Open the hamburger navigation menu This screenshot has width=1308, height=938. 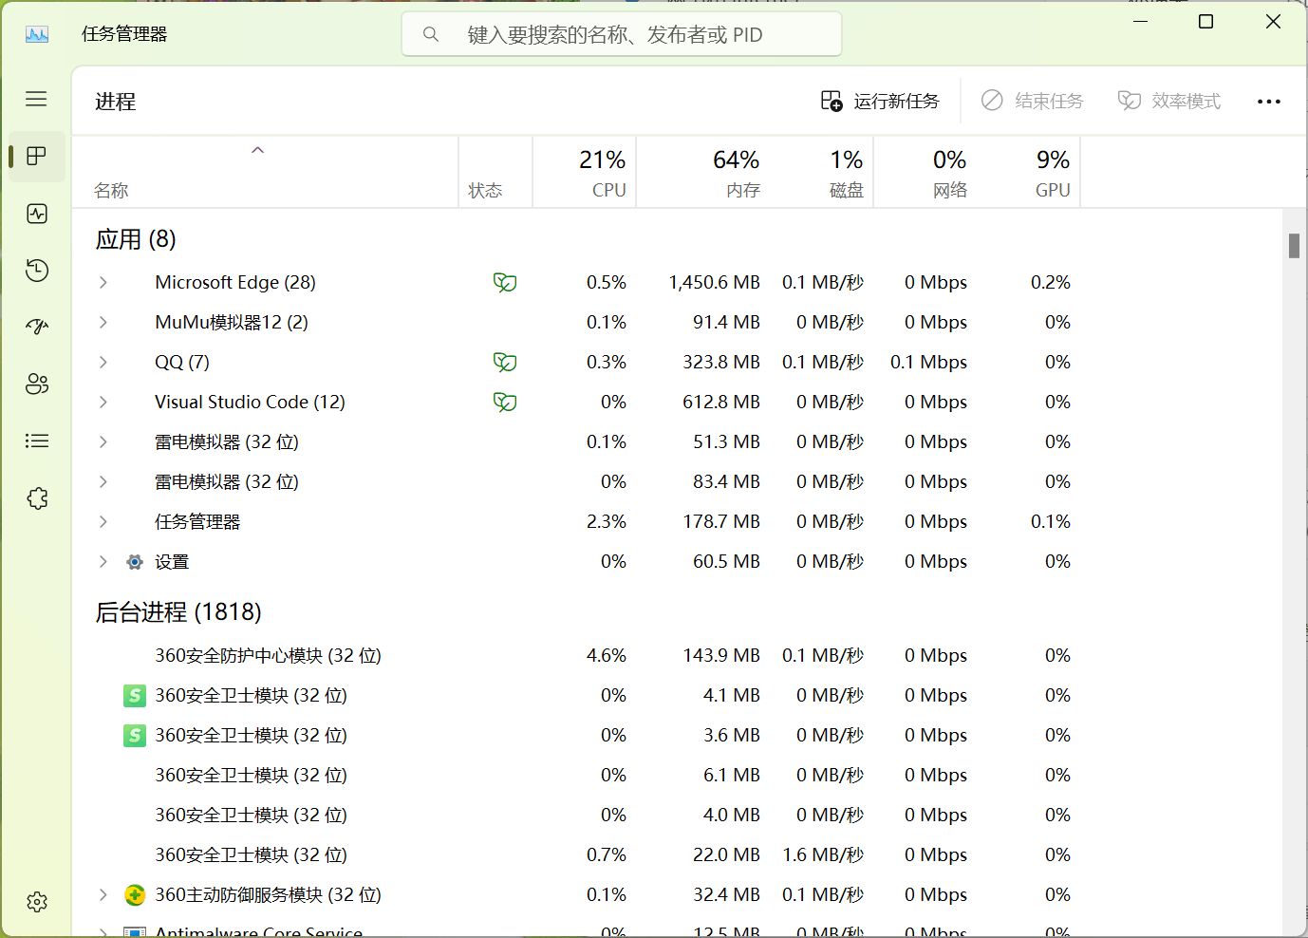point(36,99)
